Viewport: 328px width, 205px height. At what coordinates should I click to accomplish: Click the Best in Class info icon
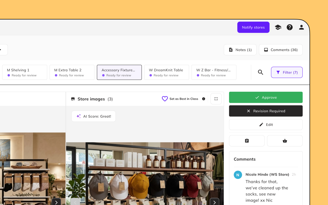[203, 99]
